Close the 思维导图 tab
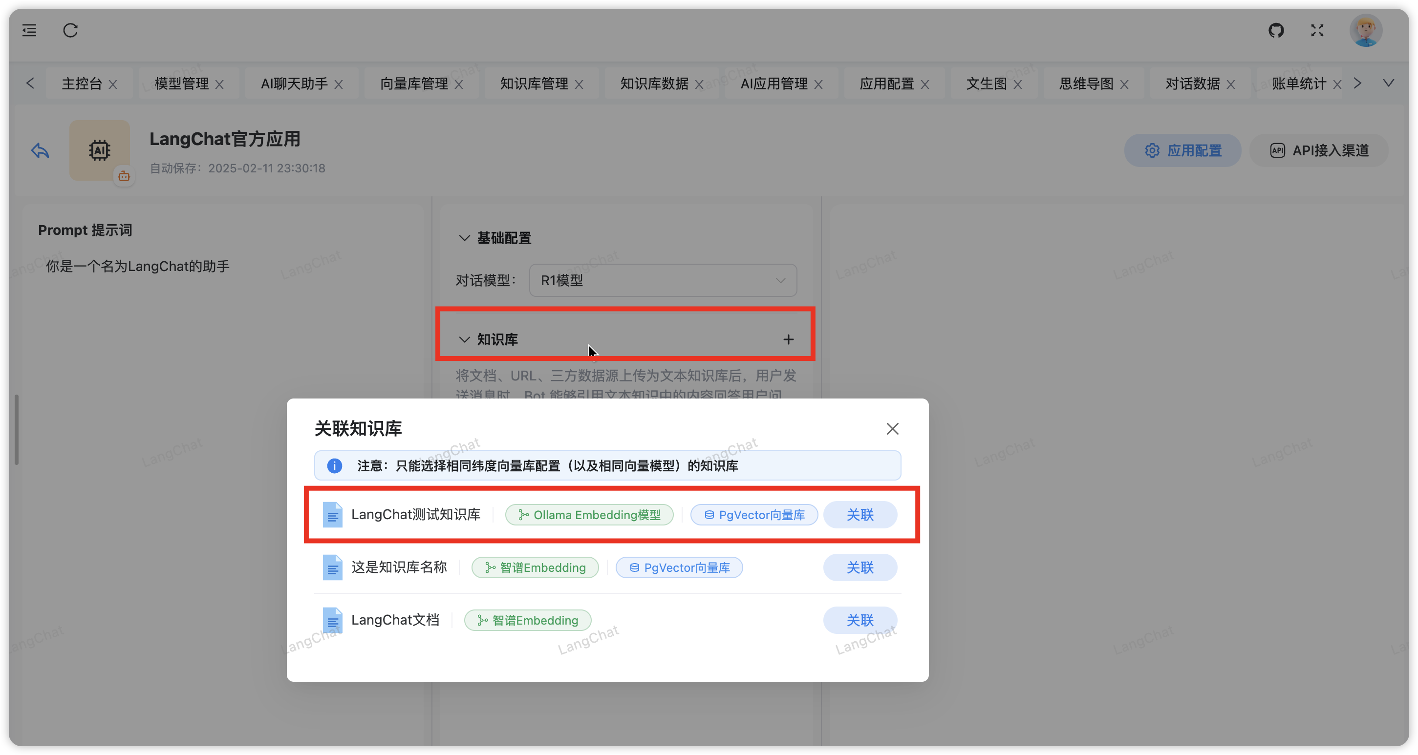Image resolution: width=1418 pixels, height=755 pixels. 1125,84
